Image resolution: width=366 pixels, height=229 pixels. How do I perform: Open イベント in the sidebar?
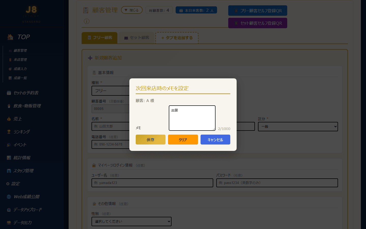(20, 145)
